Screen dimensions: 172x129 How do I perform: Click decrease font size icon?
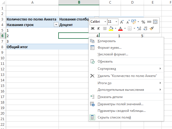pyautogui.click(x=128, y=22)
